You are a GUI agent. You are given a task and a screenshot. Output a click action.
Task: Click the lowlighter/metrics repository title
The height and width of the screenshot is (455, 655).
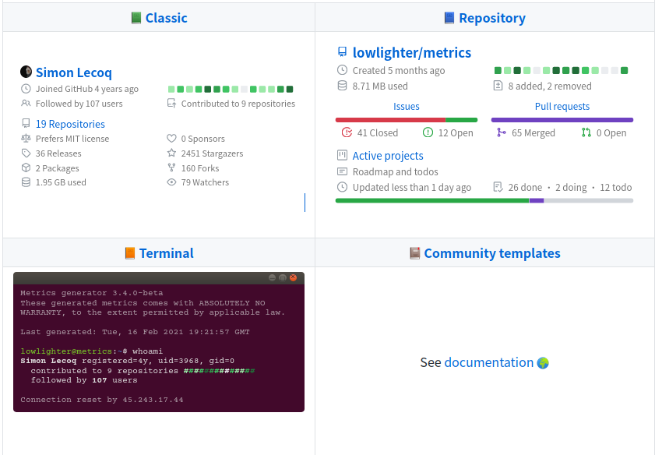pos(412,53)
